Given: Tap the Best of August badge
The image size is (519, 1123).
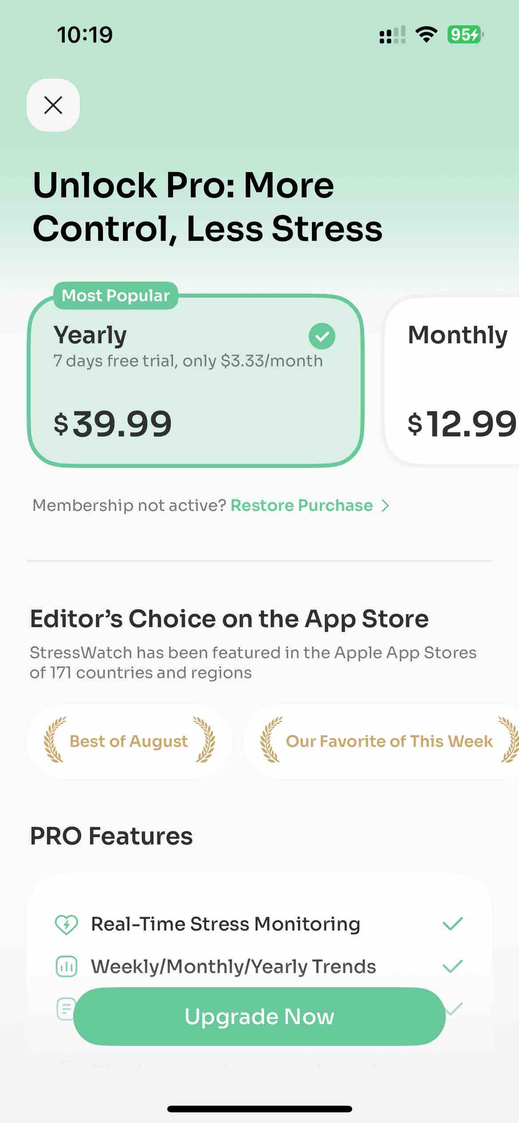Looking at the screenshot, I should coord(130,741).
